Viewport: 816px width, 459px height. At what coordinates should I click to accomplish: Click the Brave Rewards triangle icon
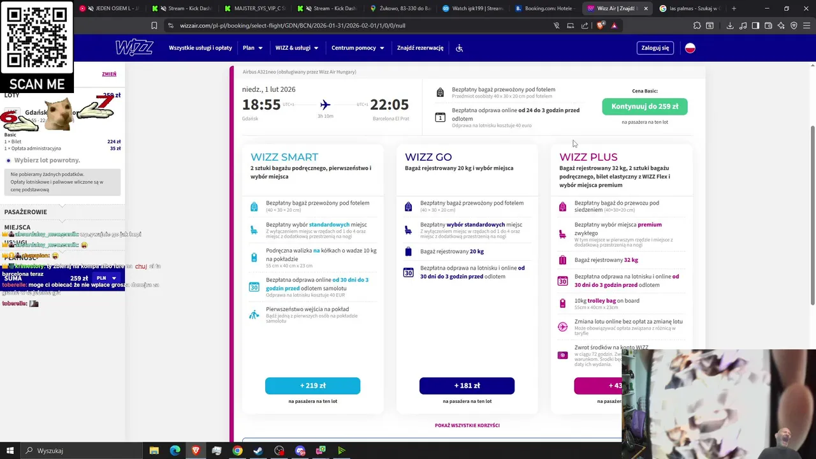[x=614, y=25]
